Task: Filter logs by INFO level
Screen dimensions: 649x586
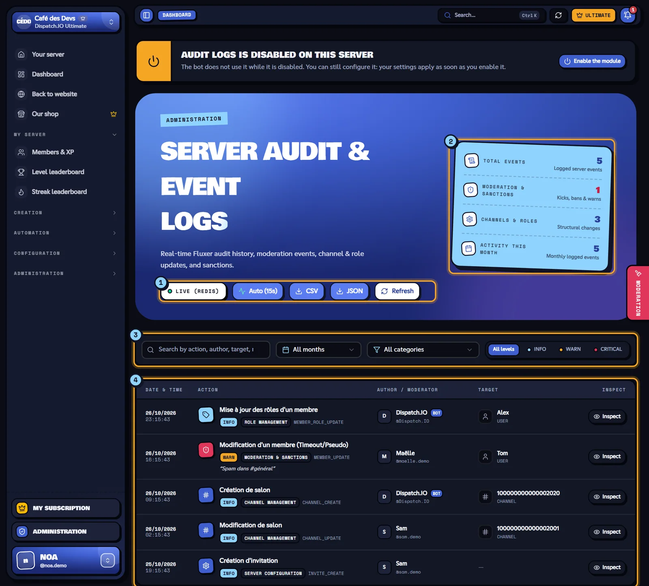Action: click(x=537, y=349)
